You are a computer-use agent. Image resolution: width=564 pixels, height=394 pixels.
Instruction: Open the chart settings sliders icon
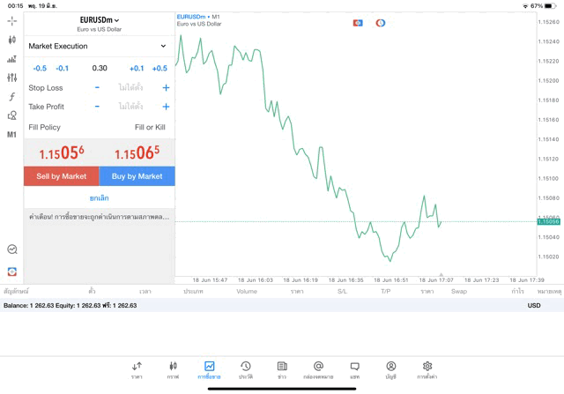coord(11,78)
